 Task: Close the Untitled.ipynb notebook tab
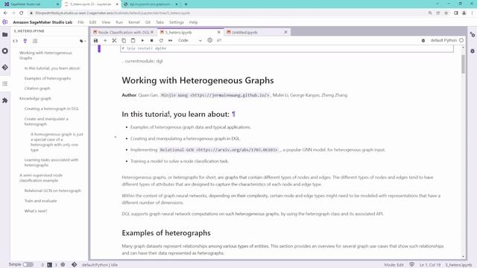coord(285,32)
